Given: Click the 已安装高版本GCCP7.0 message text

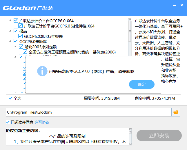Looking at the screenshot, I should coord(92,71).
